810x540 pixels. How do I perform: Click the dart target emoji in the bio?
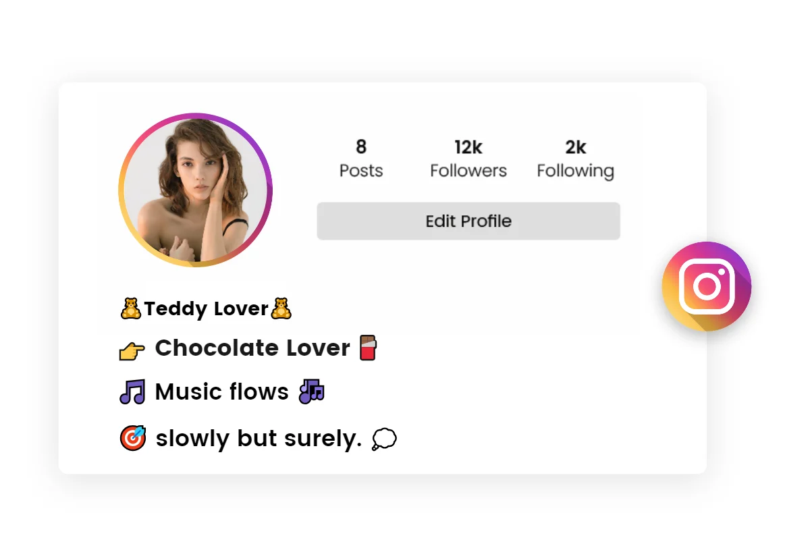point(132,438)
